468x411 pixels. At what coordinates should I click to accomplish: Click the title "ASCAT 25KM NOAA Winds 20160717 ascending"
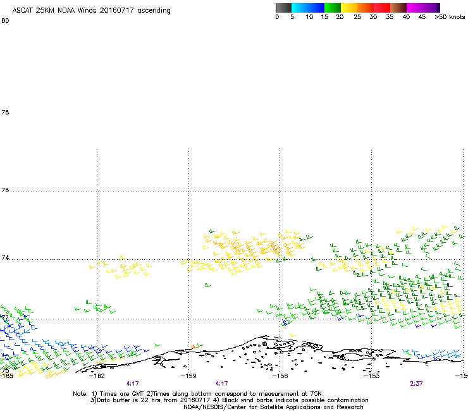[x=91, y=11]
